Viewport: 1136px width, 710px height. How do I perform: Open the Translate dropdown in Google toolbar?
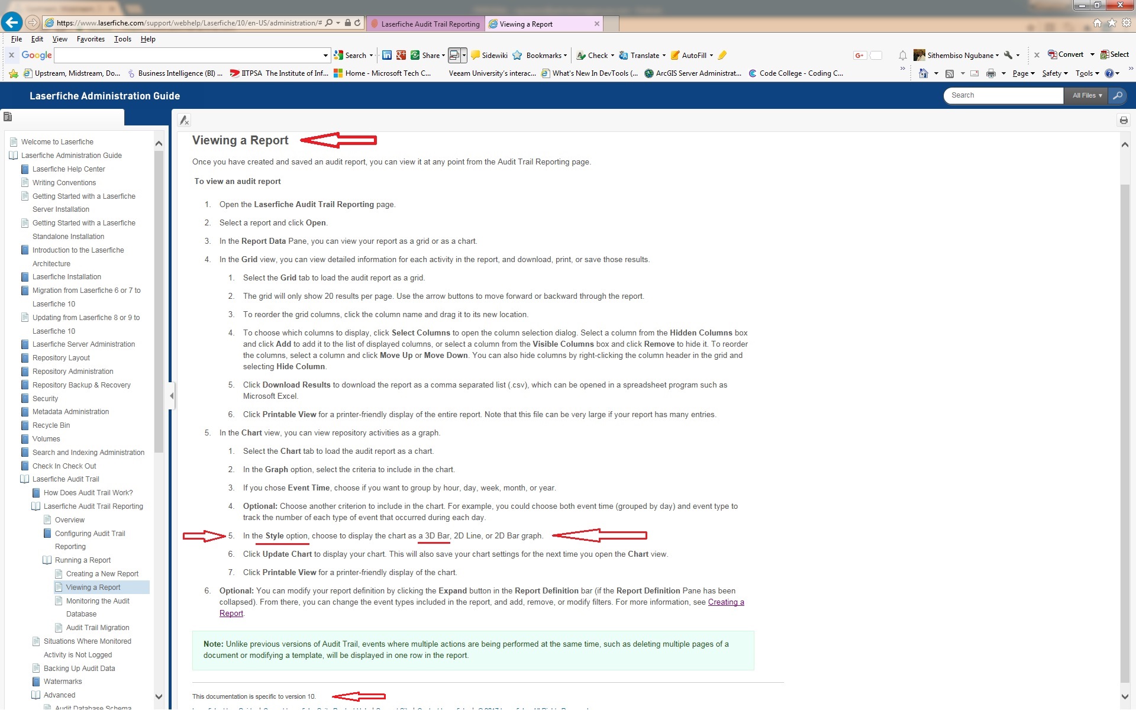pos(664,55)
